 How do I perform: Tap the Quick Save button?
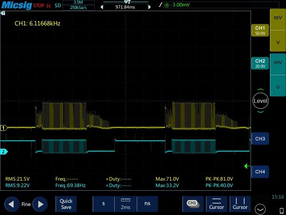pos(66,204)
